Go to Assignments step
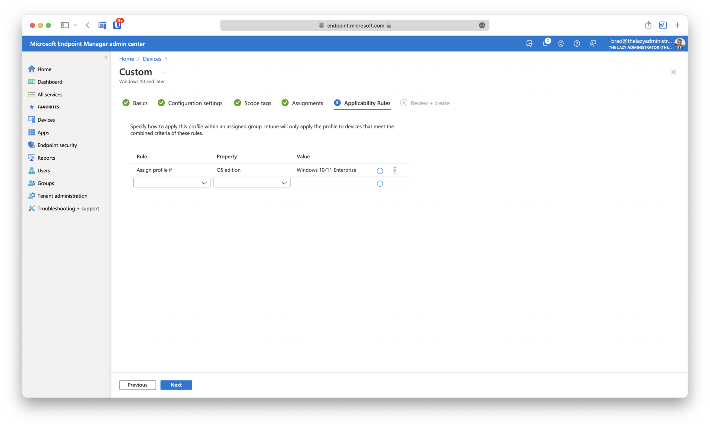 (x=302, y=103)
